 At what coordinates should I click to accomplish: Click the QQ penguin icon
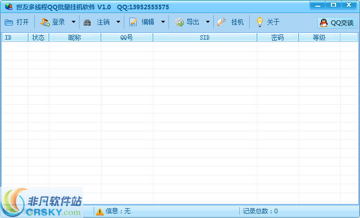point(324,23)
